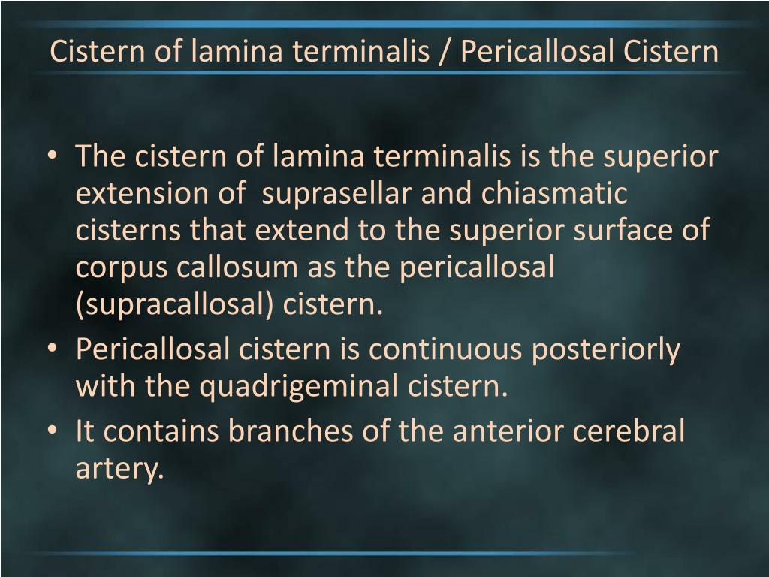Click the words 'superior surface of'
The width and height of the screenshot is (769, 577).
[x=580, y=231]
